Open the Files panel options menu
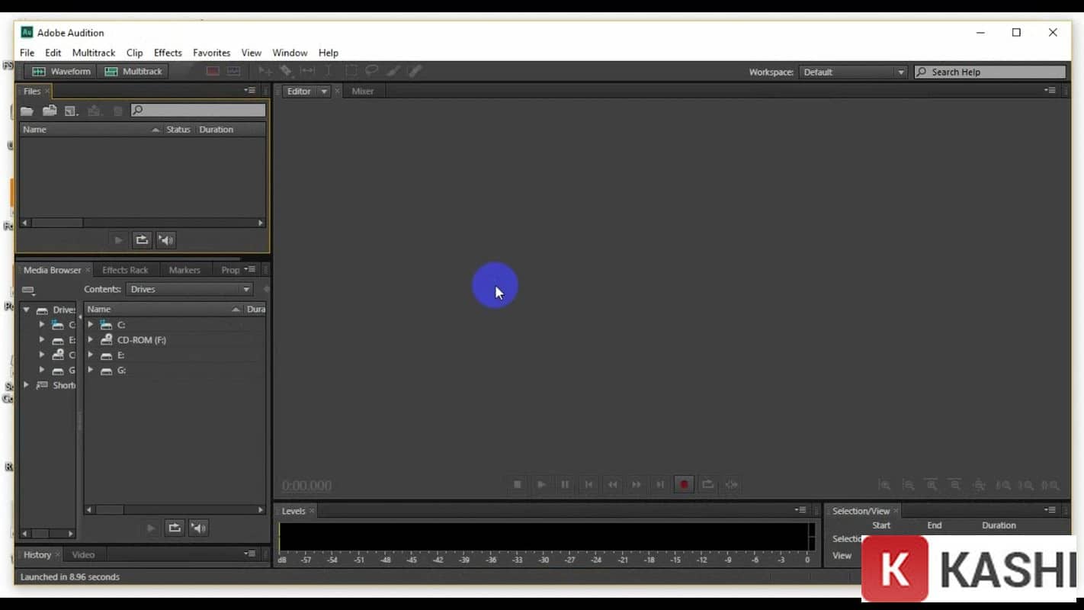The width and height of the screenshot is (1084, 610). pos(249,91)
